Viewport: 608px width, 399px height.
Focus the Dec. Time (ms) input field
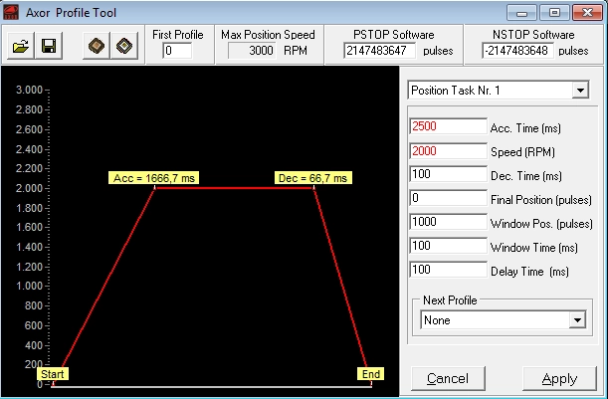pos(448,174)
